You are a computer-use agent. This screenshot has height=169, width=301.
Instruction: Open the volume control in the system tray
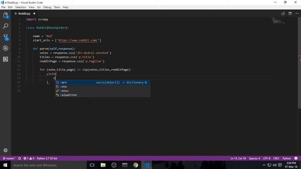tap(275, 165)
